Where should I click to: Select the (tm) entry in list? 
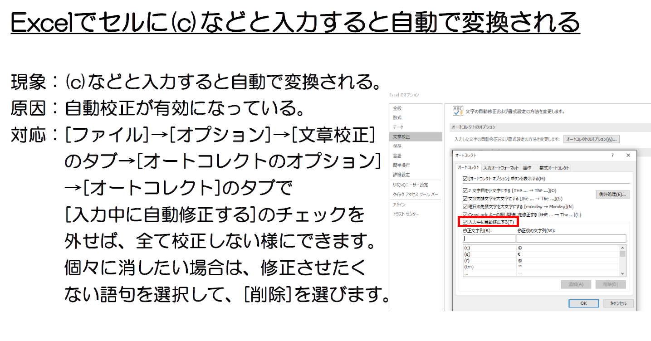541,267
